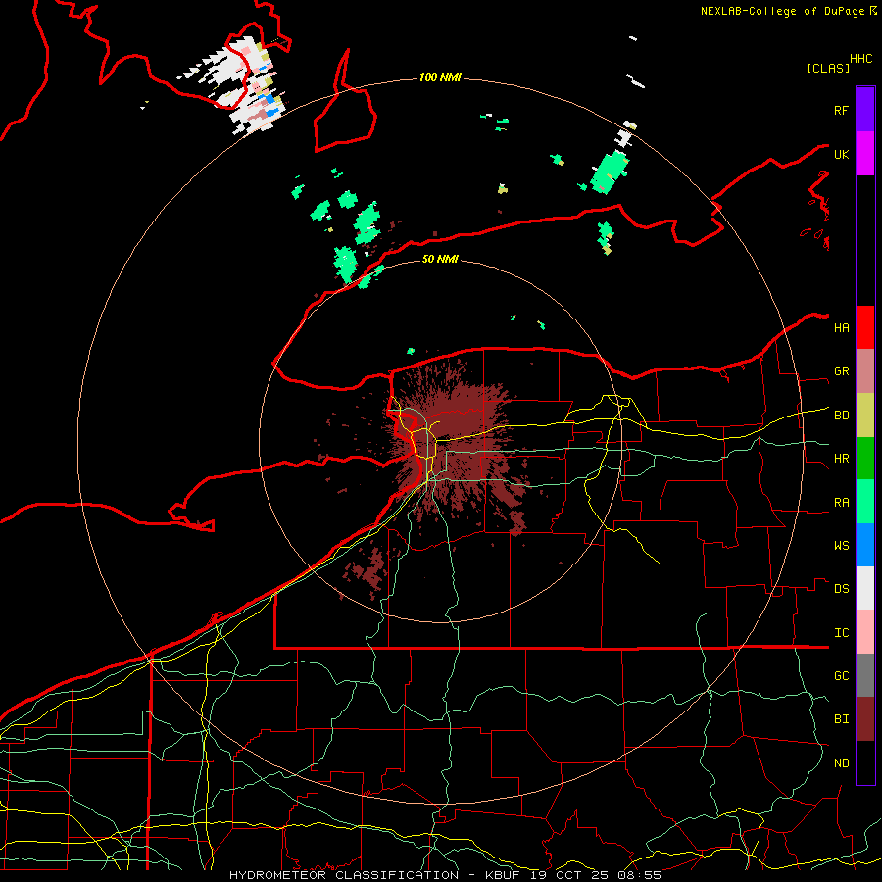The image size is (882, 882).
Task: Click the HR dark green swatch
Action: click(865, 459)
